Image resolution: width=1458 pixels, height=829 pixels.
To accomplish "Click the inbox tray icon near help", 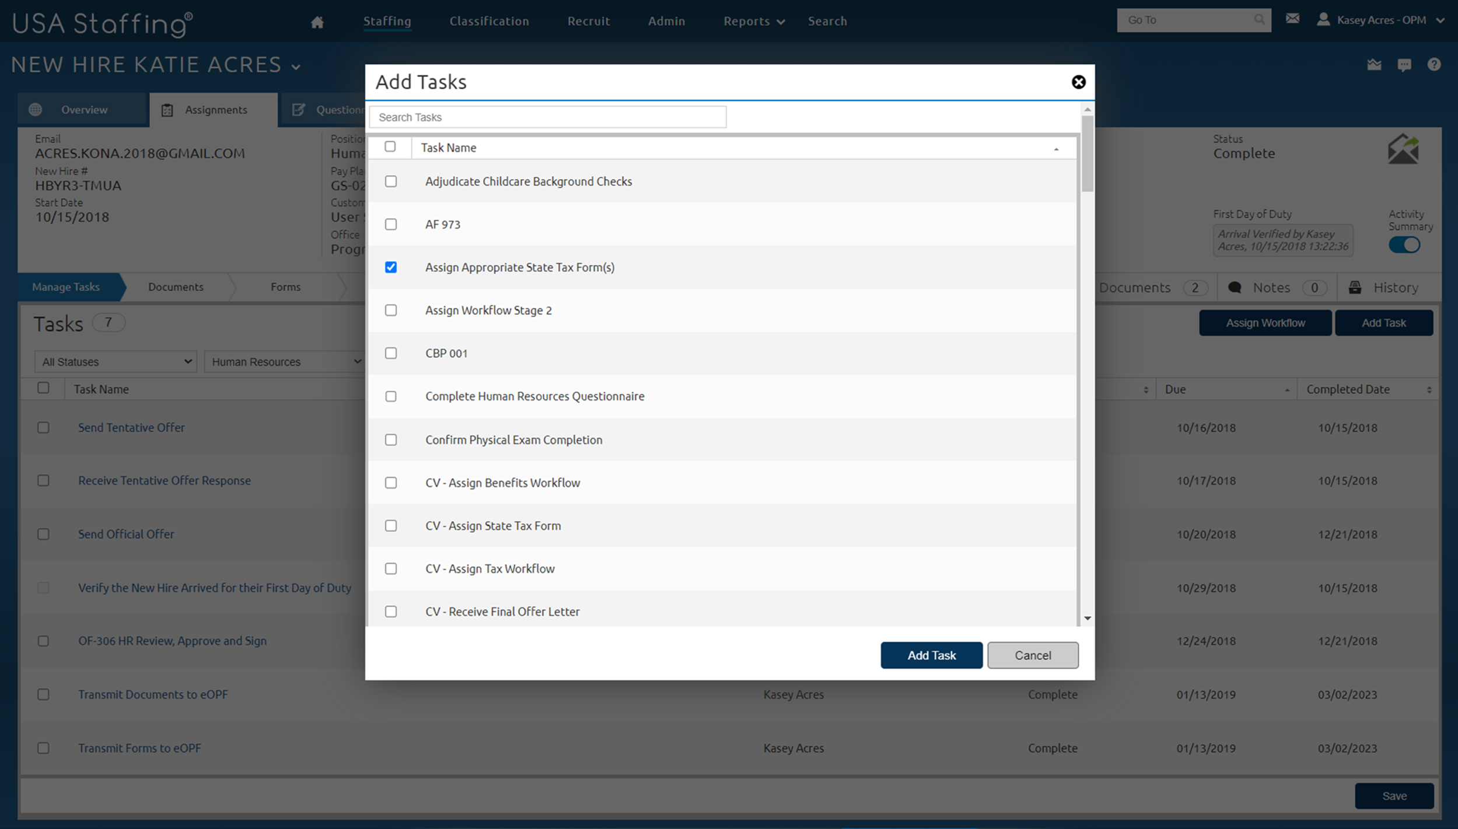I will click(1374, 65).
